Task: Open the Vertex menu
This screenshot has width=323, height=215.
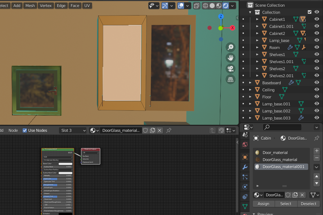Action: pyautogui.click(x=46, y=6)
